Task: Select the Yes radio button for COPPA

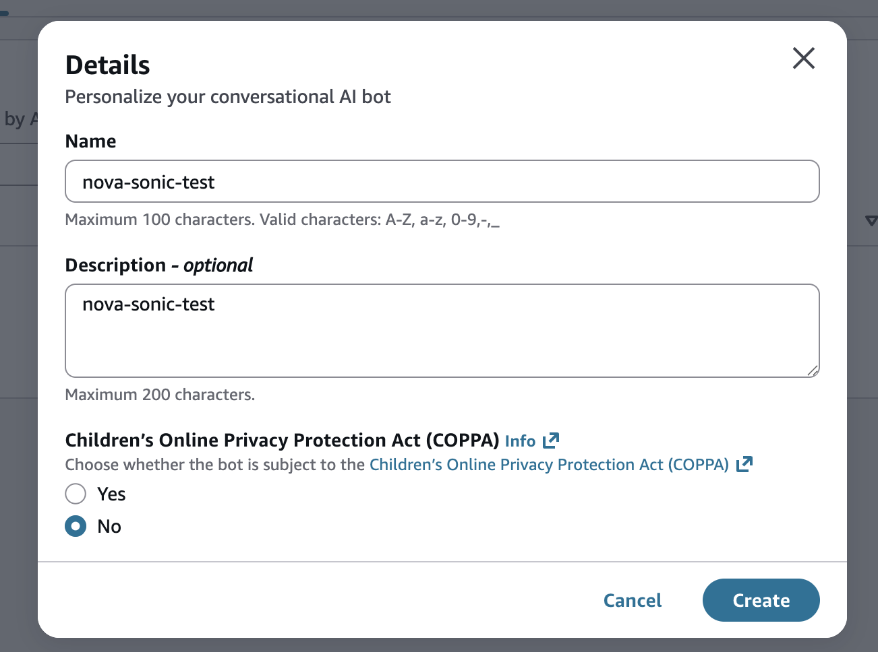Action: pos(76,494)
